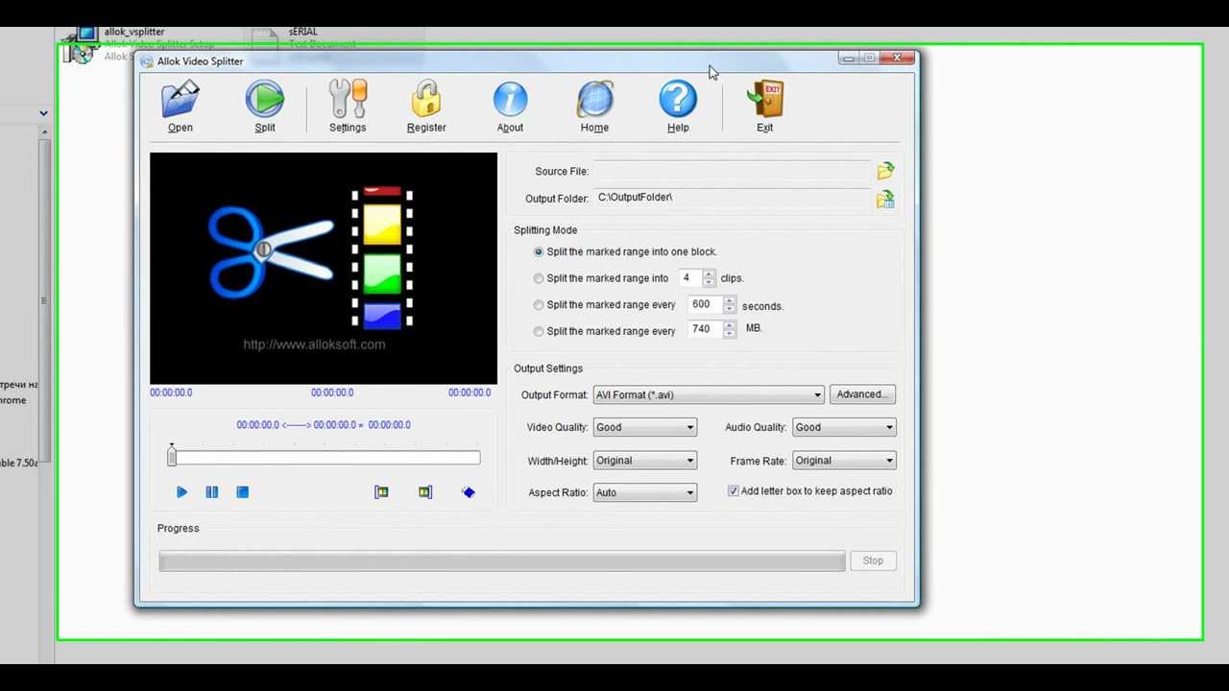The width and height of the screenshot is (1229, 691).
Task: Select split marked range into one block
Action: coord(539,251)
